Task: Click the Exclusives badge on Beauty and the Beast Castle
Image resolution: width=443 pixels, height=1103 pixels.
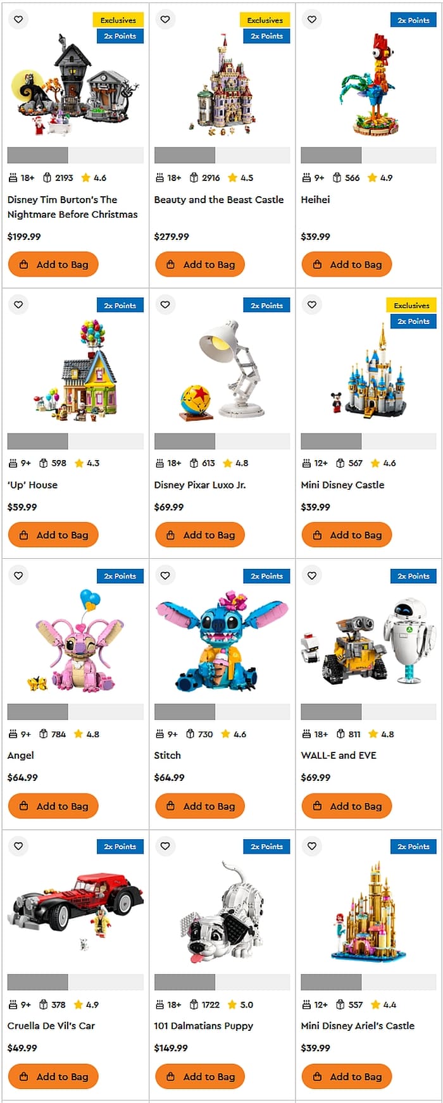Action: pyautogui.click(x=265, y=20)
